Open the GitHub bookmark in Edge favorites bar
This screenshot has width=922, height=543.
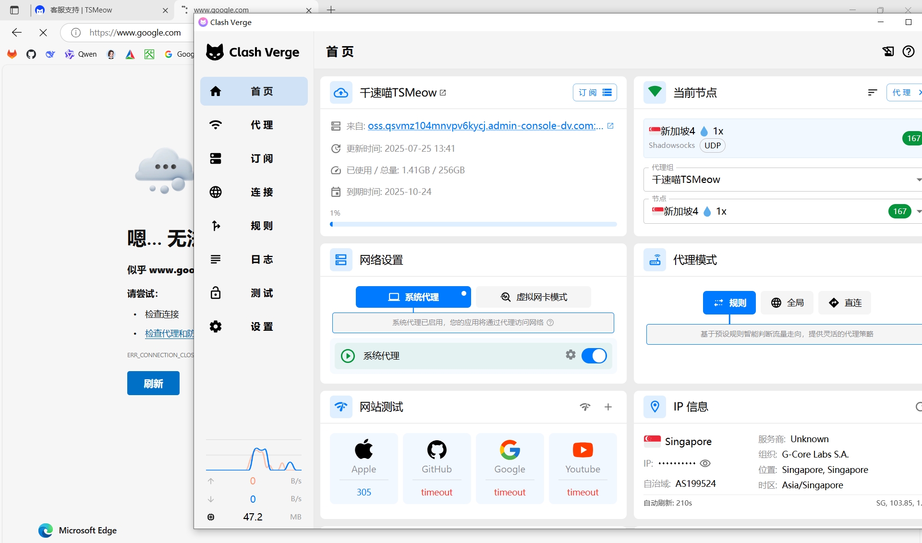coord(31,54)
